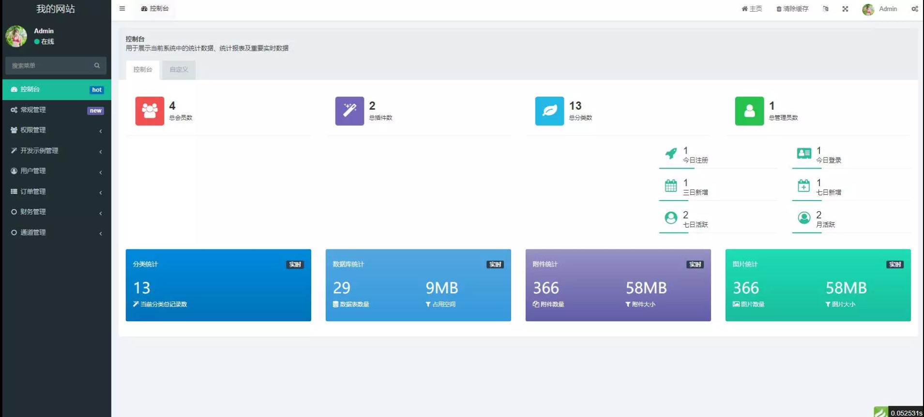Image resolution: width=924 pixels, height=417 pixels.
Task: Open 权限管理 menu item
Action: click(x=57, y=130)
